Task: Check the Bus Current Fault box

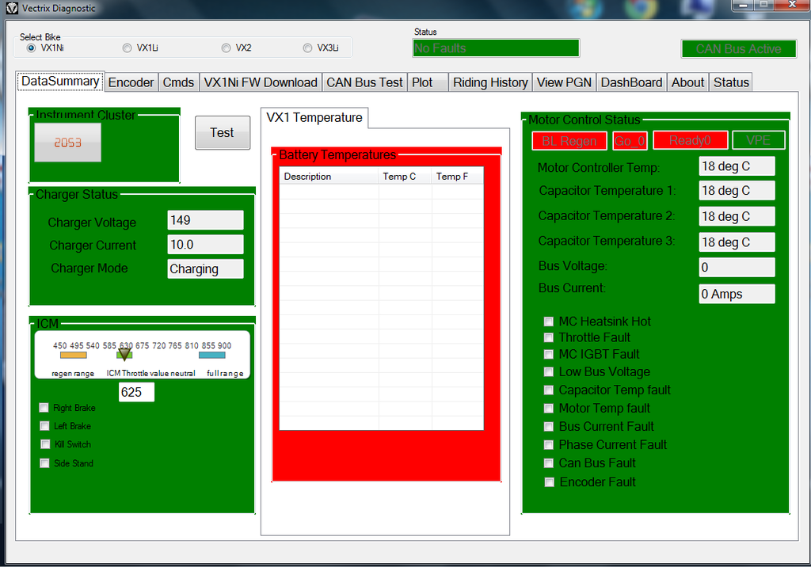Action: coord(549,427)
